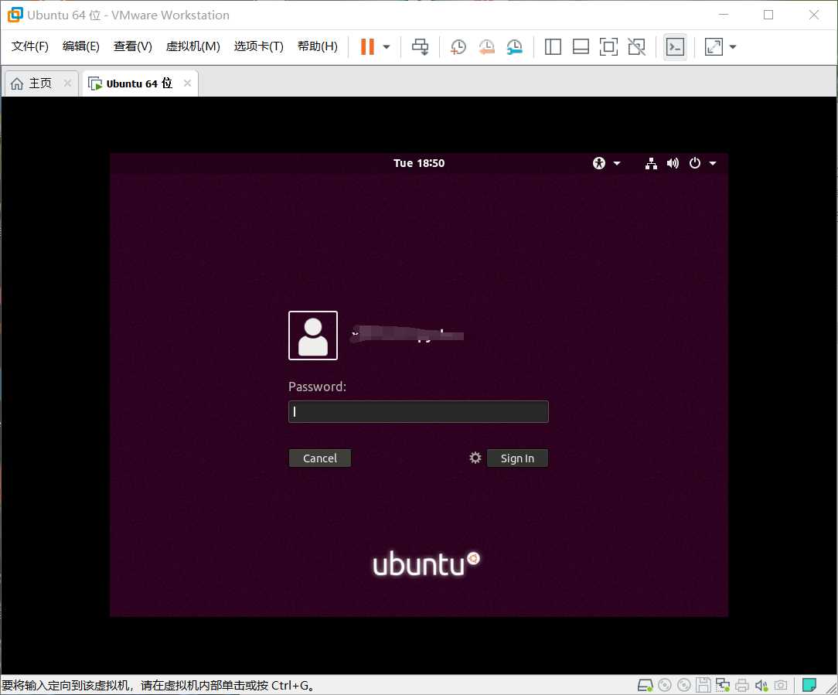Open the snapshot manager

[515, 46]
